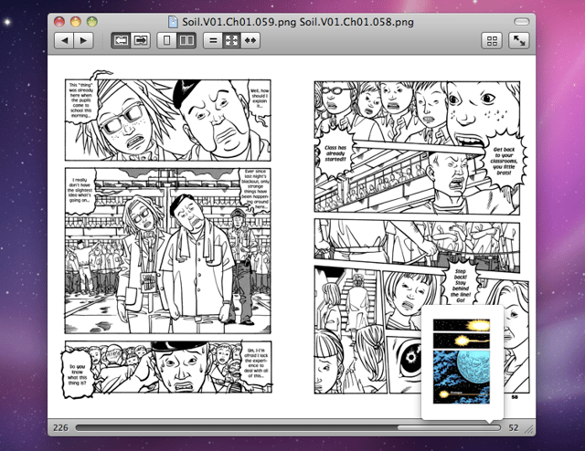Go to the next page with right arrow
The width and height of the screenshot is (585, 451).
point(83,41)
